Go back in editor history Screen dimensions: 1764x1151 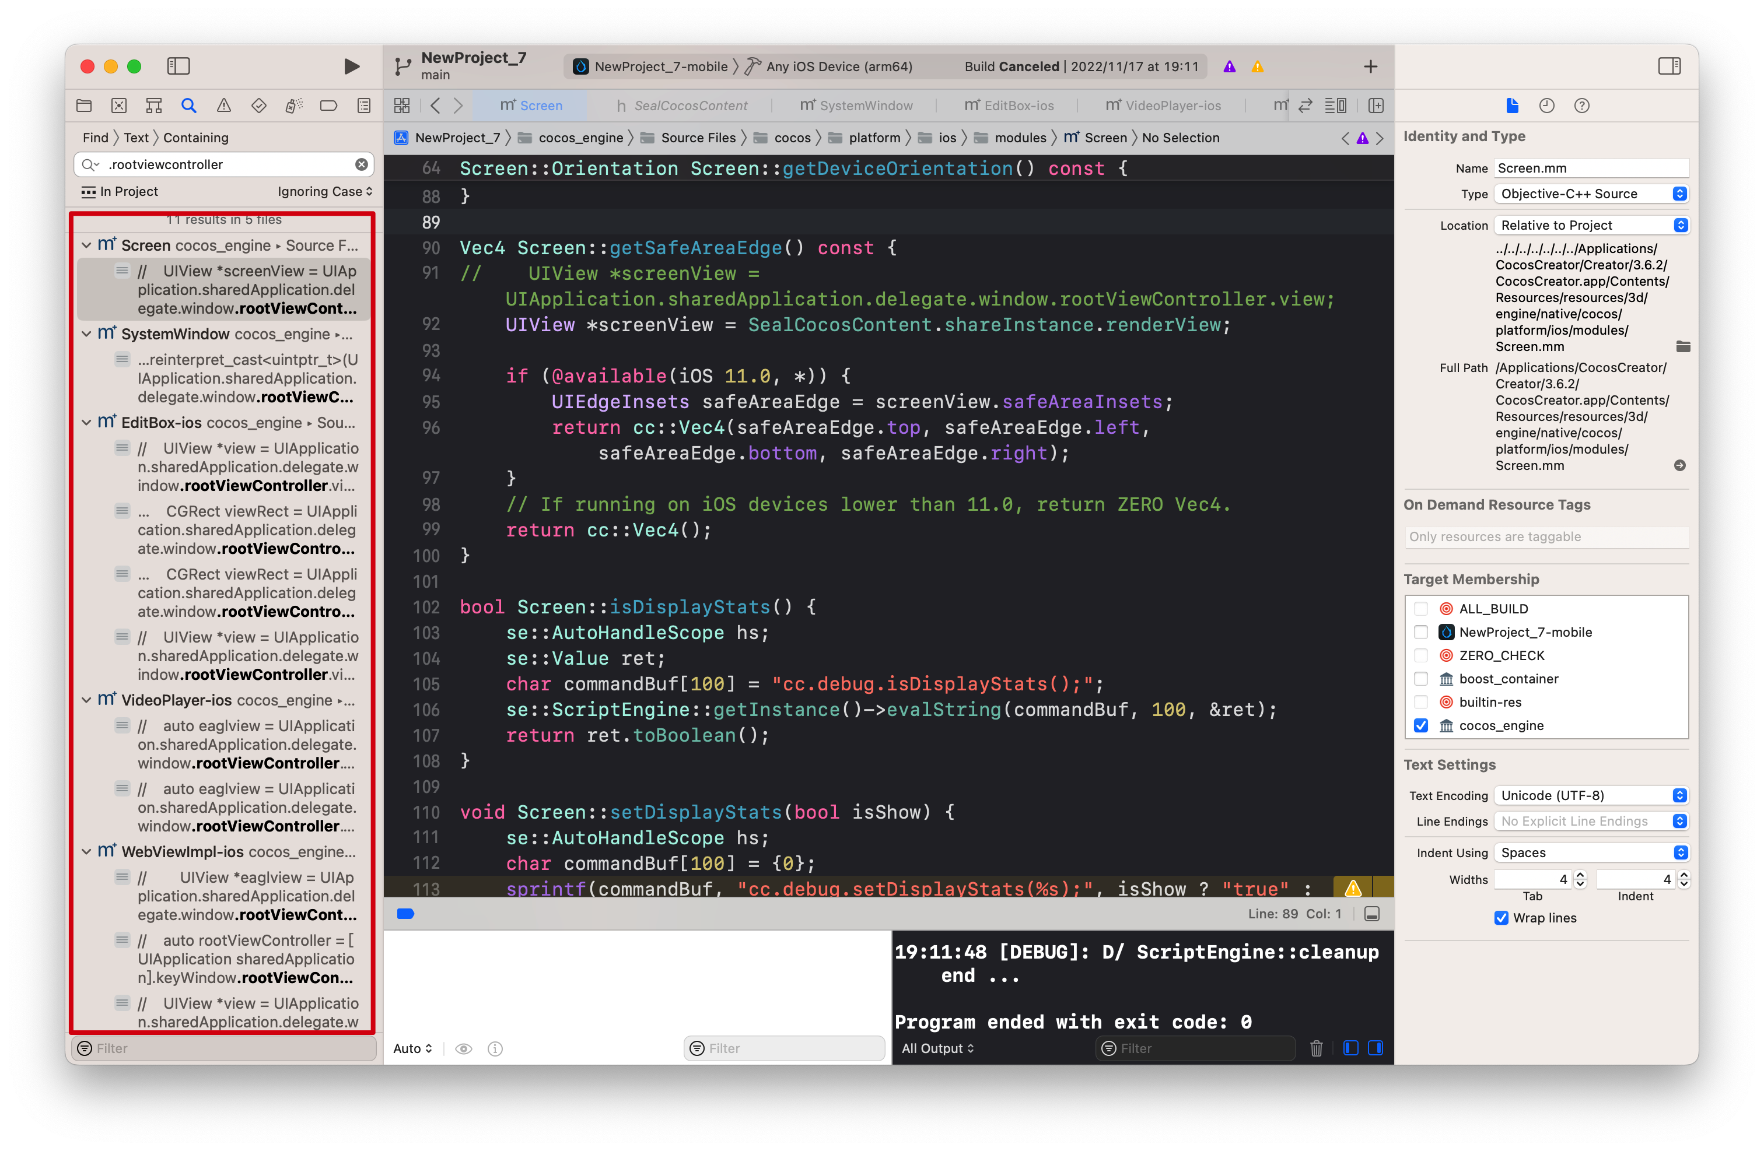coord(436,105)
